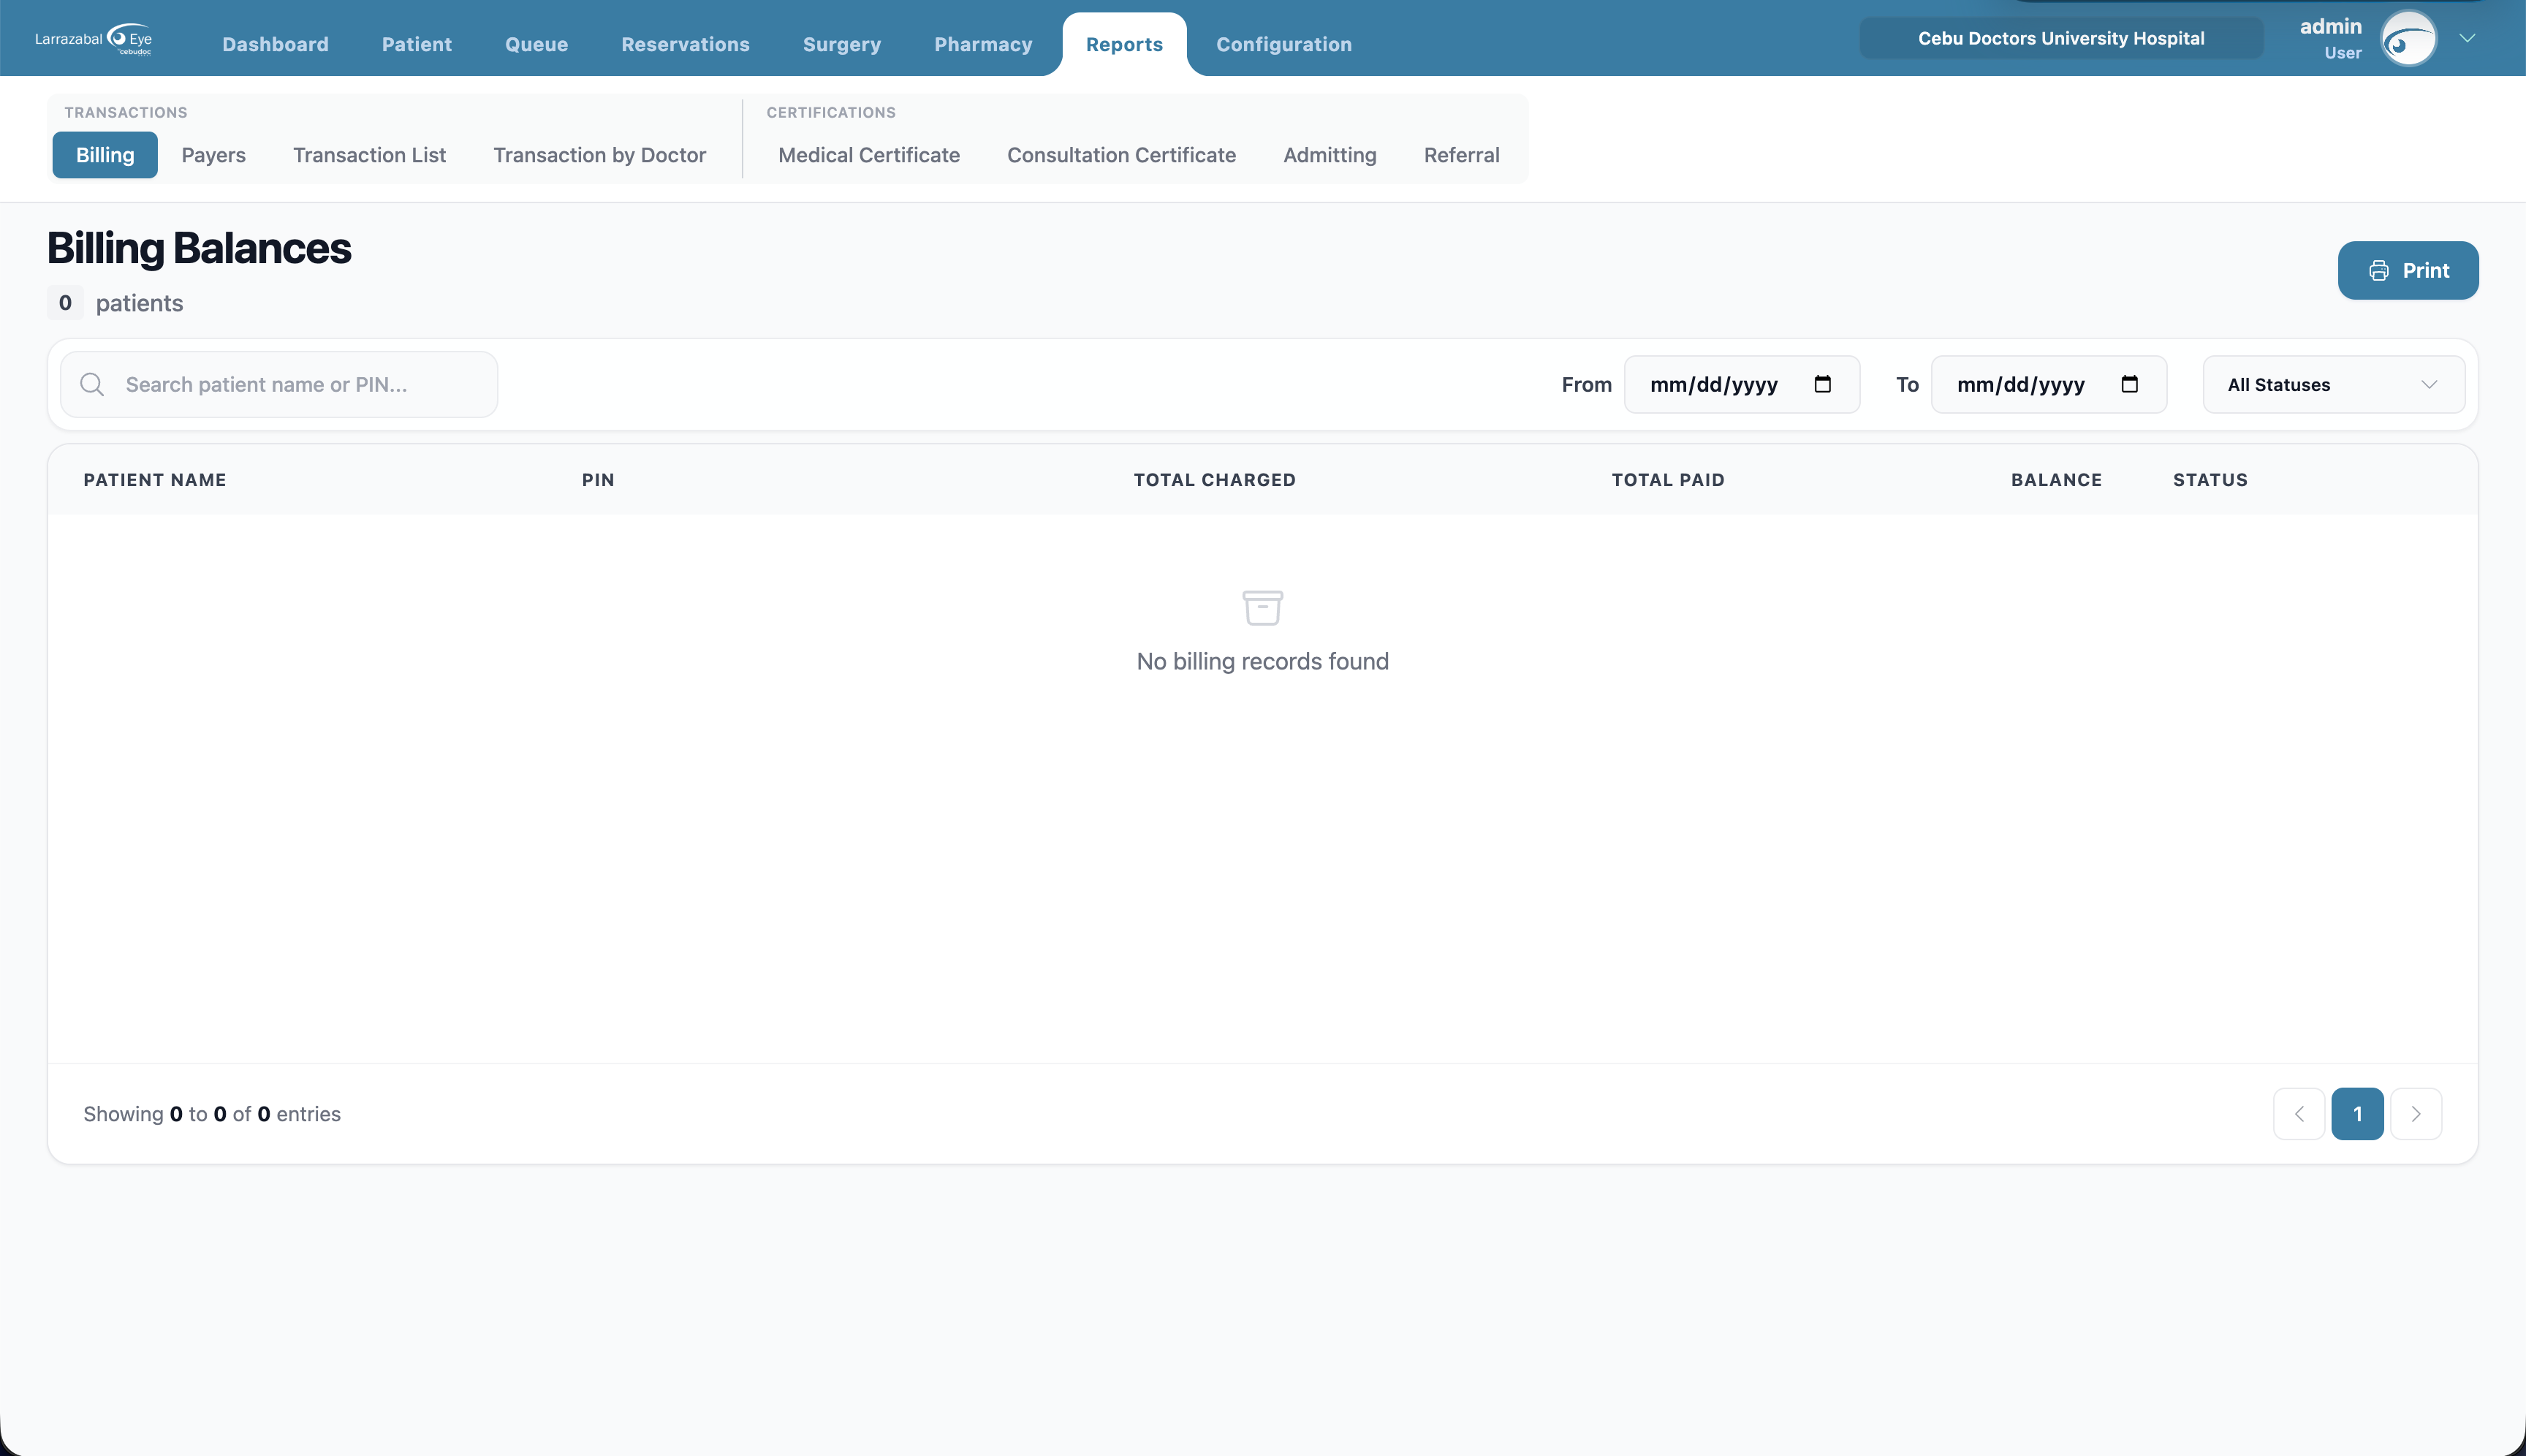Viewport: 2526px width, 1456px height.
Task: Open the Reservations tab
Action: [x=685, y=44]
